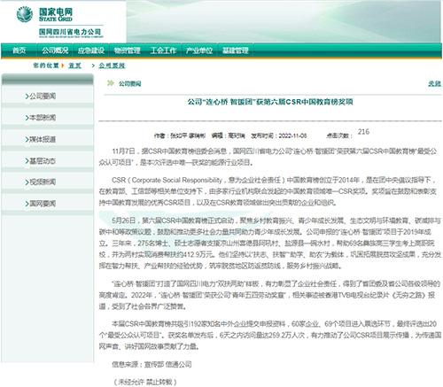443x387 pixels.
Task: Go to 物资管理 in the navigation bar
Action: coord(128,50)
